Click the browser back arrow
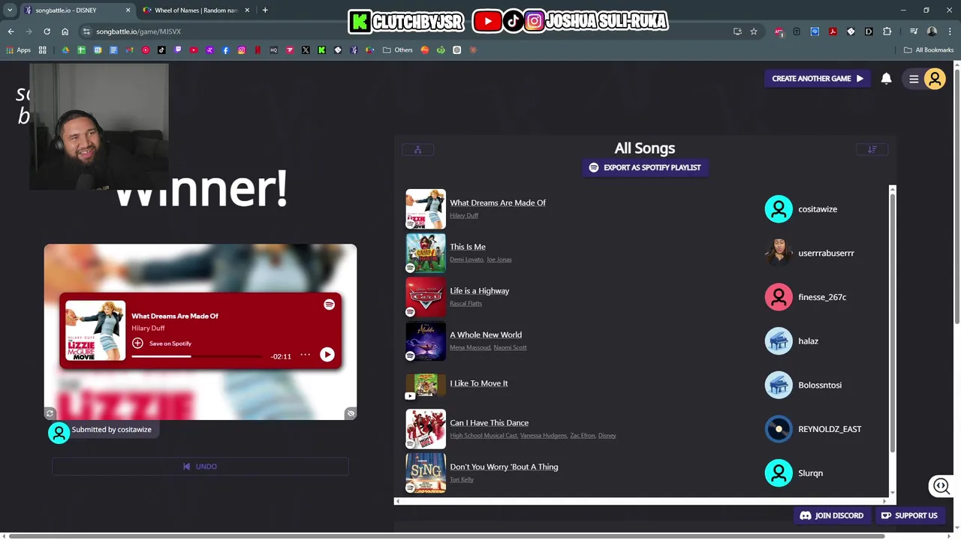This screenshot has height=540, width=961. point(11,31)
